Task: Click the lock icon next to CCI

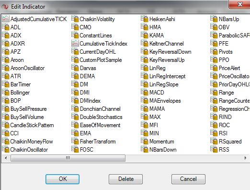Action: (x=6, y=133)
